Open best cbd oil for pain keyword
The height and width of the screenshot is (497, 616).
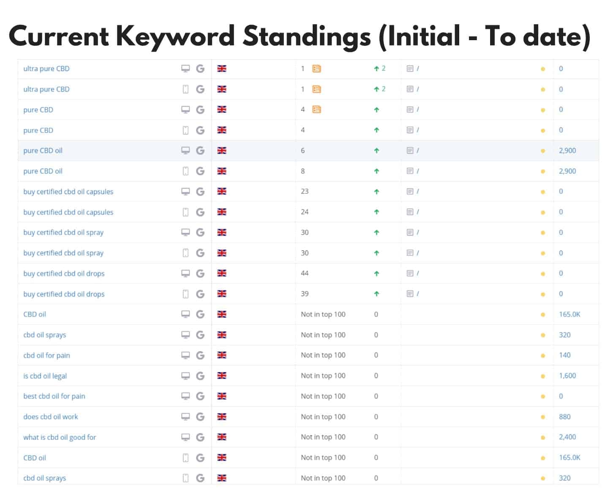click(x=54, y=396)
